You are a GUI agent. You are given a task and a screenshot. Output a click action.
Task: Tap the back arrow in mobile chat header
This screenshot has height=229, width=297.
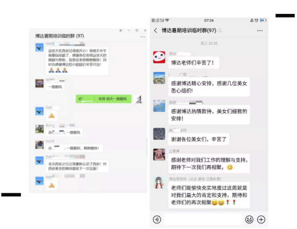[155, 30]
